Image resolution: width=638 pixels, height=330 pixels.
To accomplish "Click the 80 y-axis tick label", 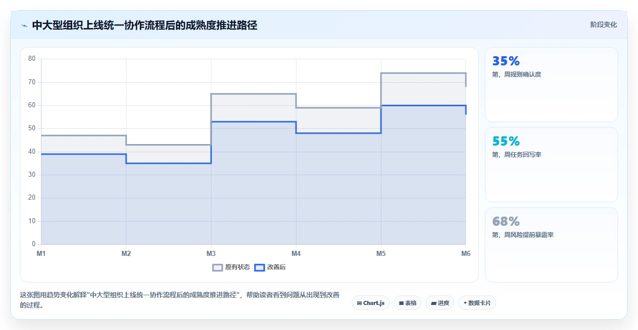I will coord(32,59).
